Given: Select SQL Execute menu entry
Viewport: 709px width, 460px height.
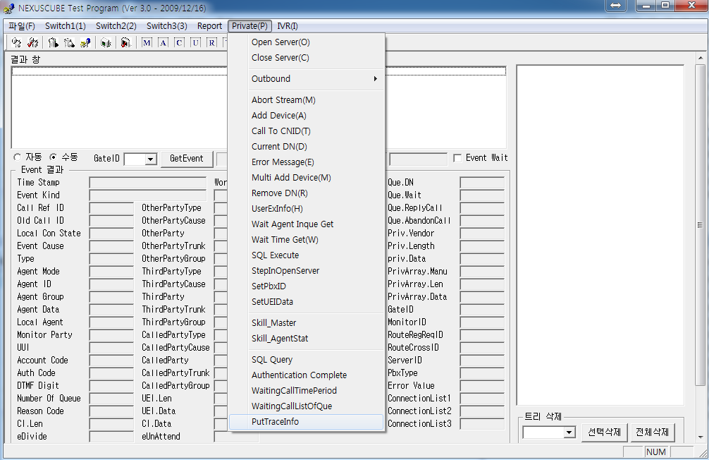Looking at the screenshot, I should coord(307,255).
